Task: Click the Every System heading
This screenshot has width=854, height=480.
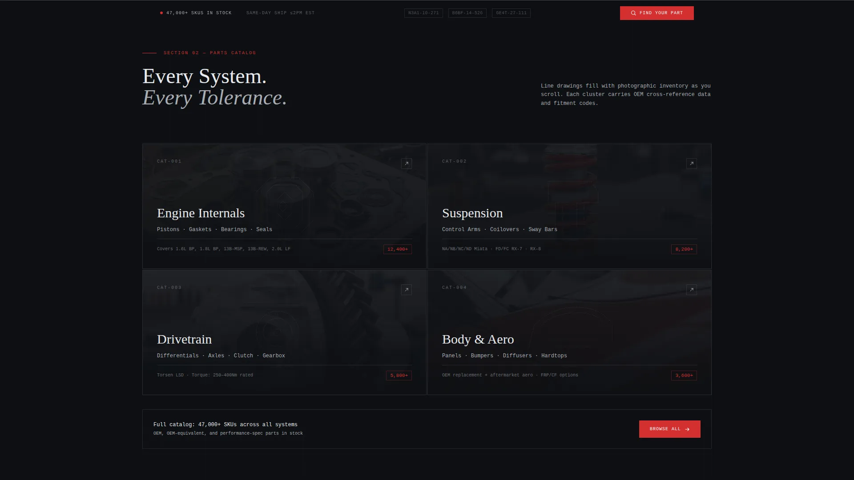Action: [x=205, y=76]
